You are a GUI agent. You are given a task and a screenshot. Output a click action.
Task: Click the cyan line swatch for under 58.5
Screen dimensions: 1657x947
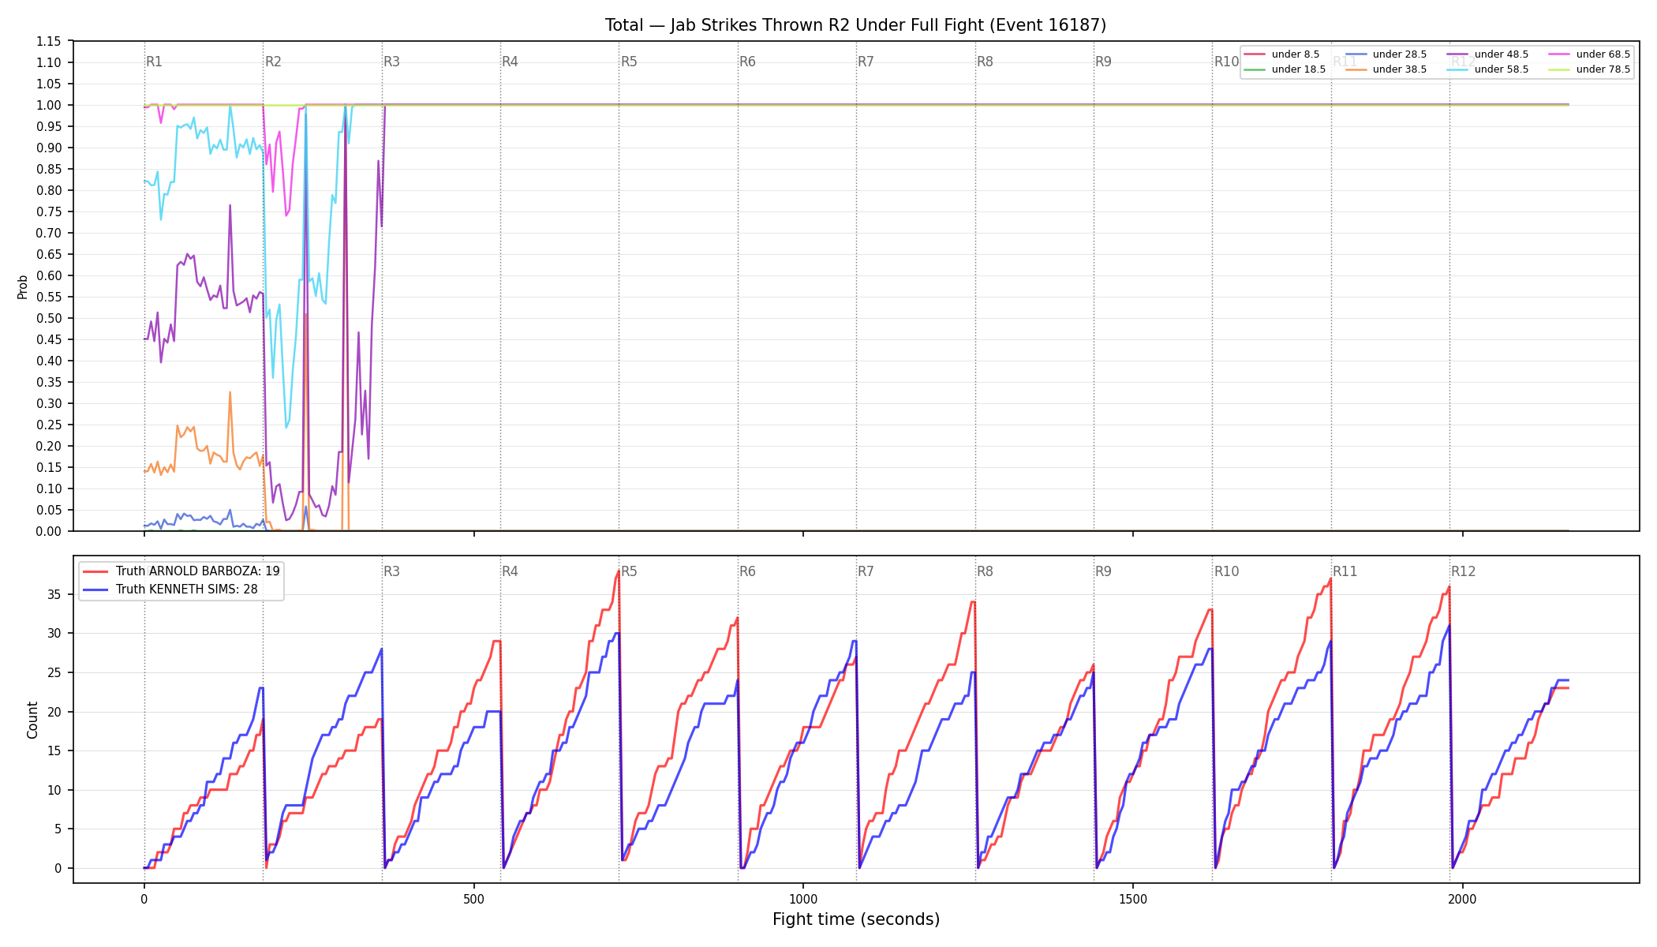point(1457,69)
